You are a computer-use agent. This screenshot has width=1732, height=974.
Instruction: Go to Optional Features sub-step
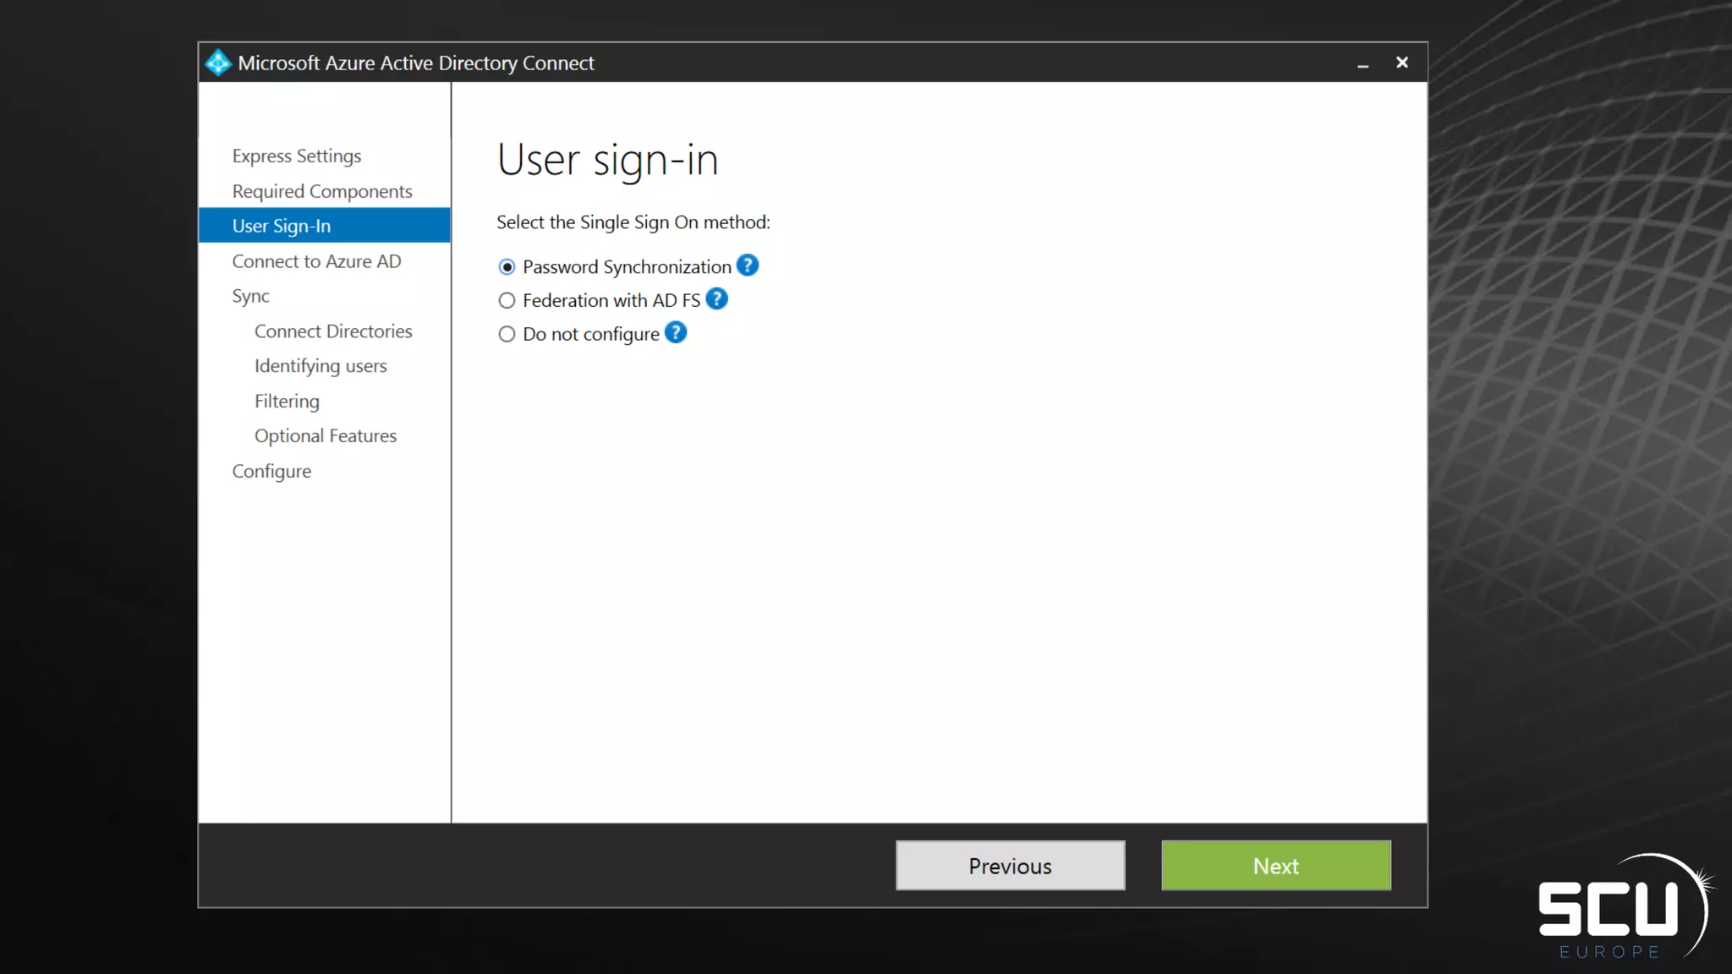(x=325, y=436)
